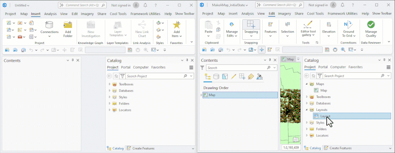Image resolution: width=395 pixels, height=153 pixels.
Task: Collapse the Maps node in the MakeAMap Catalog
Action: click(307, 84)
